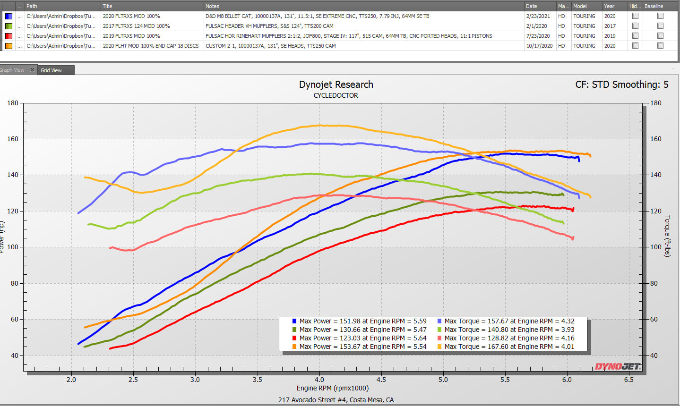Viewport: 680px width, 406px height.
Task: Click the ellipsis button in the 2019 FLTRXS row
Action: (x=19, y=36)
